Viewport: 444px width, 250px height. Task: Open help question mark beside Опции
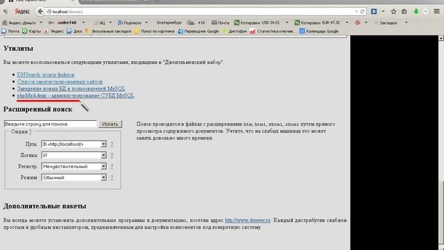30,131
